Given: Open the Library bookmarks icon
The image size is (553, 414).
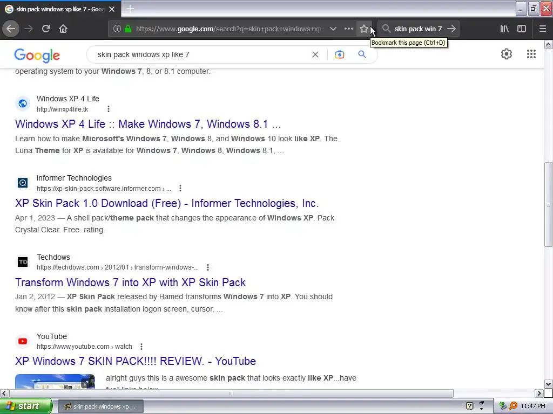Looking at the screenshot, I should [x=504, y=29].
